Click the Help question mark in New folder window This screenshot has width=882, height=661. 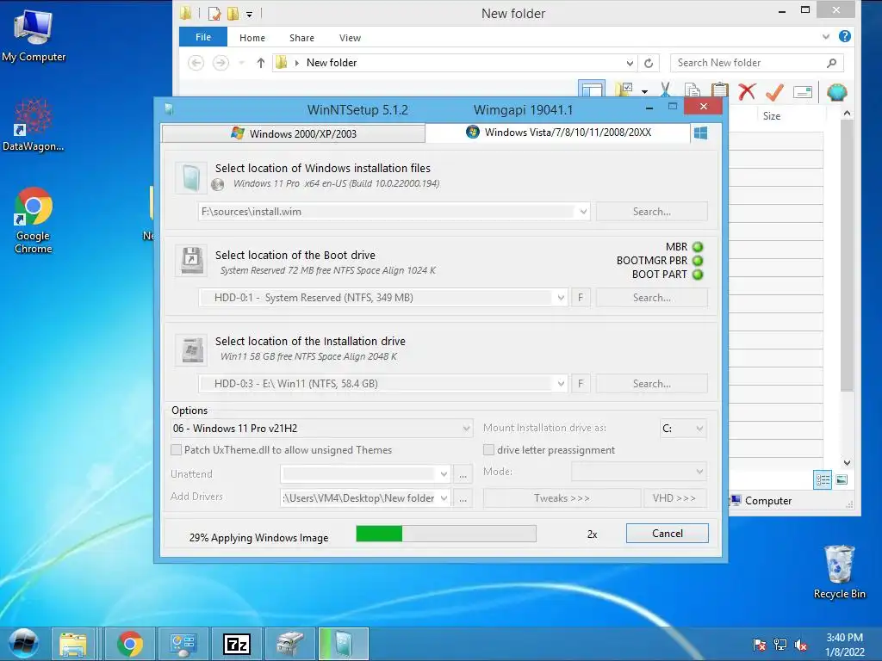click(x=844, y=36)
